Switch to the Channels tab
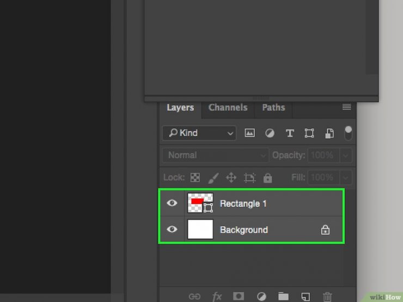 [228, 108]
